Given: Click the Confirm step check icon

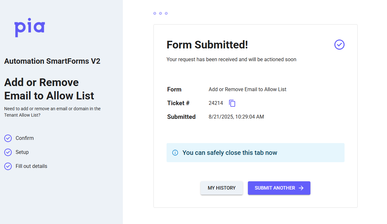Looking at the screenshot, I should (x=8, y=138).
